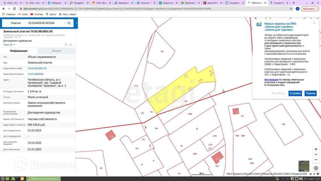Viewport: 321px width, 181px height.
Task: Open cadastral number 74:02:0814001:95 link
Action: (37, 68)
